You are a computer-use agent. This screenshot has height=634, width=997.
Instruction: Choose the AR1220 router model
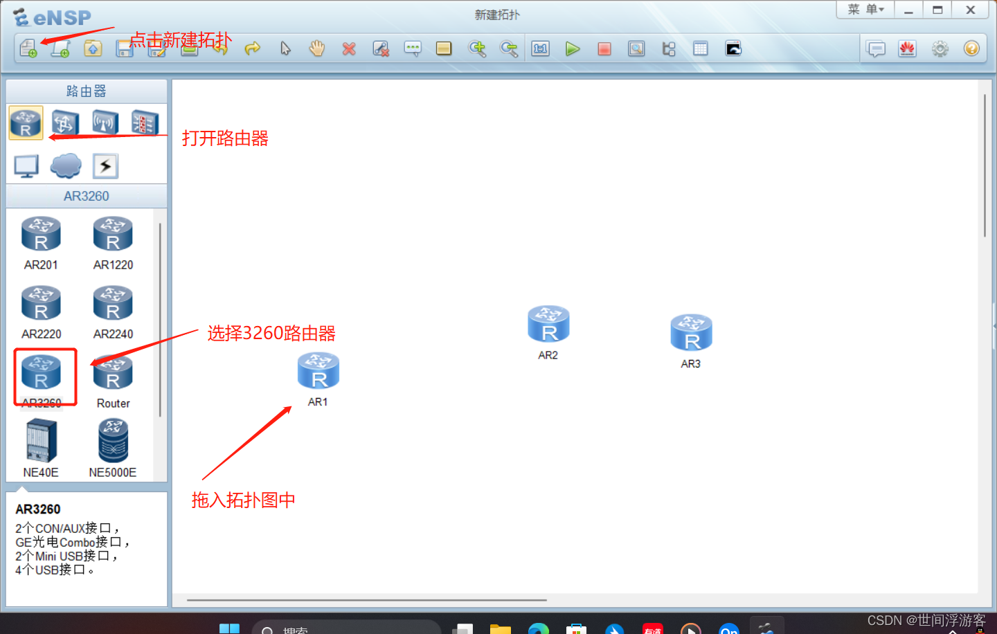113,244
